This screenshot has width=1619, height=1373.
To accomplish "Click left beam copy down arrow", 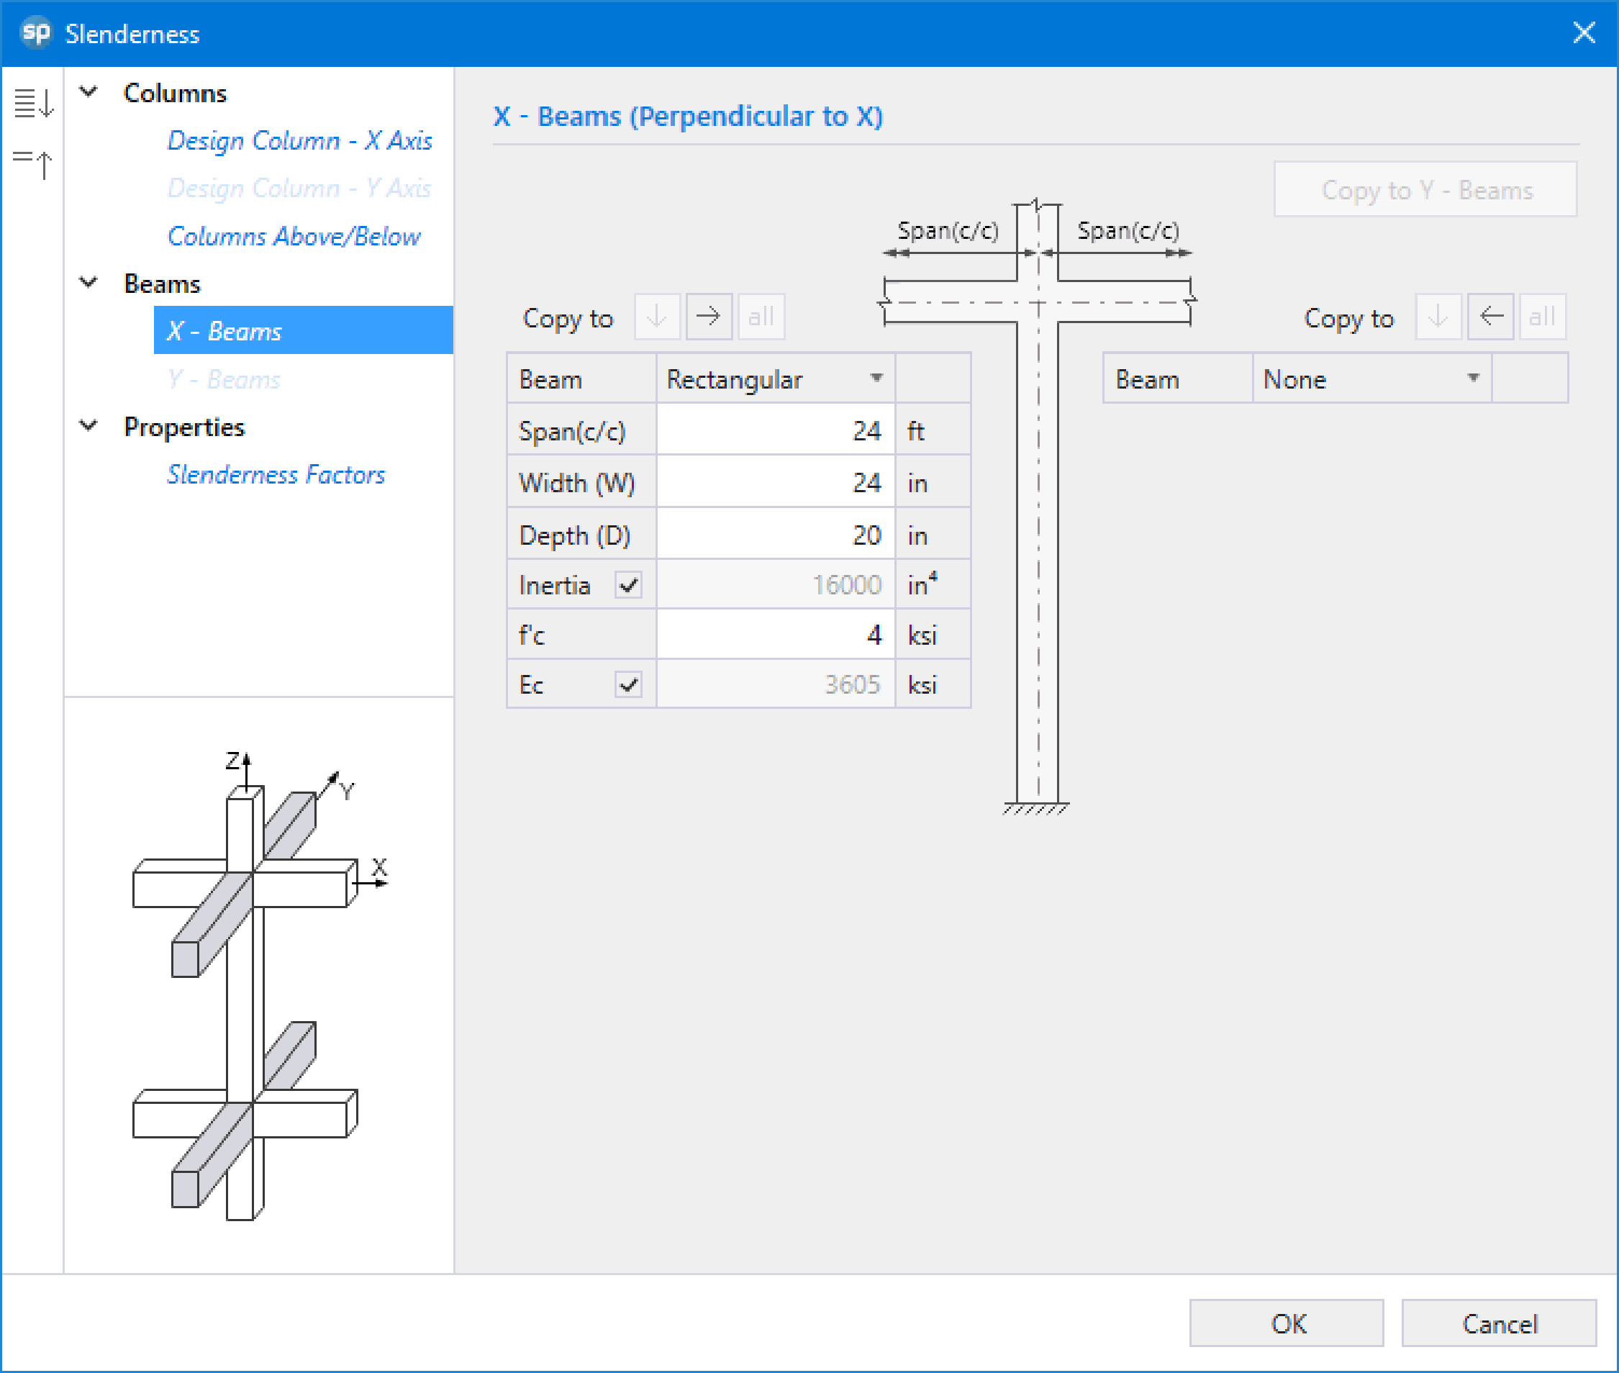I will 657,317.
